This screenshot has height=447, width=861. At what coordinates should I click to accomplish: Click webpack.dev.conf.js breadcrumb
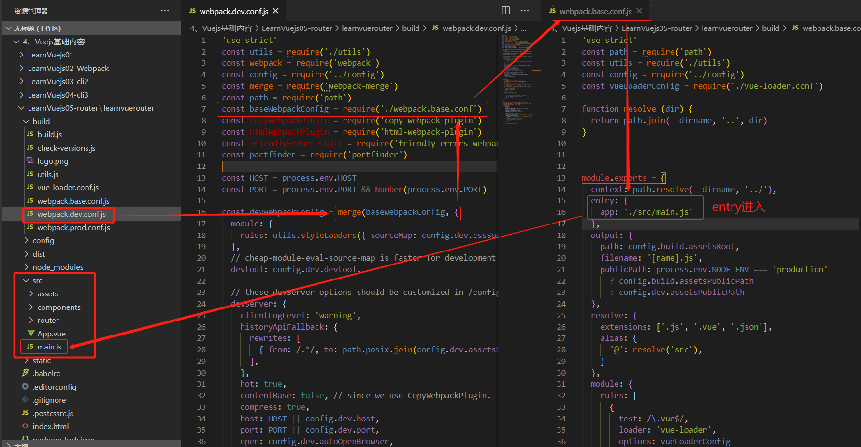pyautogui.click(x=477, y=28)
